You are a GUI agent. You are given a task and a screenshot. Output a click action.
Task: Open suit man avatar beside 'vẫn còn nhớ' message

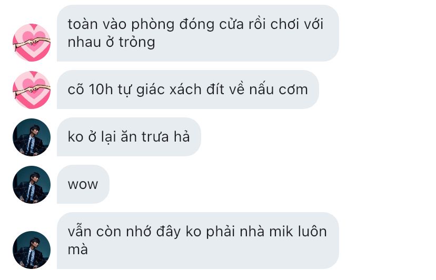point(32,250)
